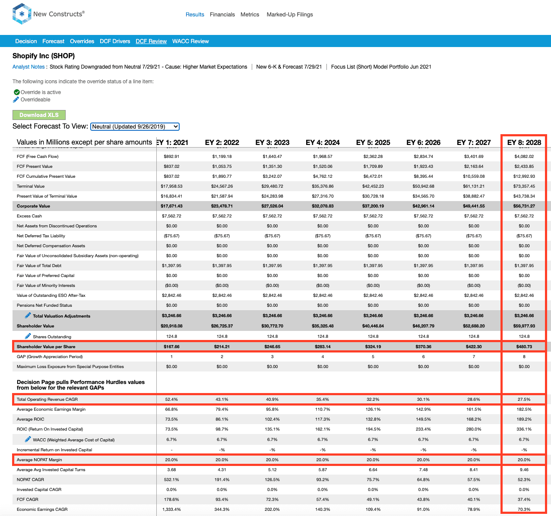The image size is (551, 516).
Task: Click the 'Excess Cash' row label
Action: click(29, 216)
